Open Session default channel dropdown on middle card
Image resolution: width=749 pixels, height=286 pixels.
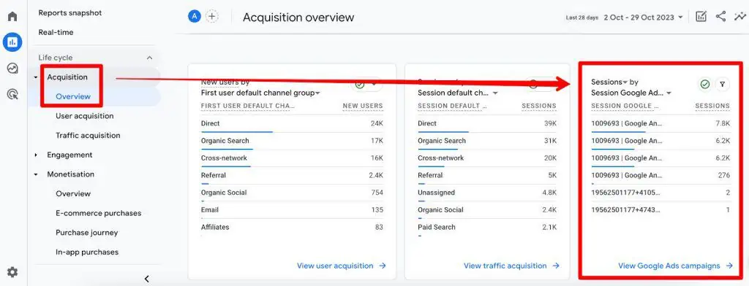(458, 93)
